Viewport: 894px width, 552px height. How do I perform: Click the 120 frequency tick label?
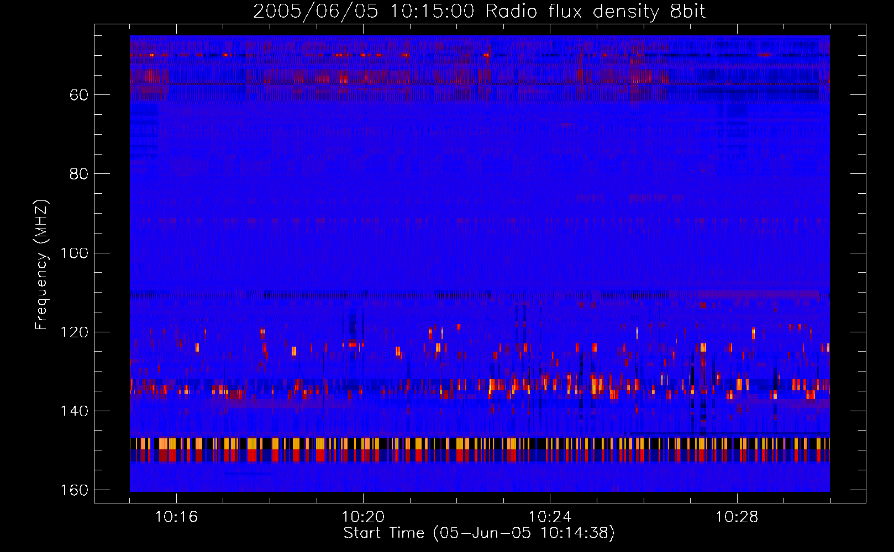[x=75, y=332]
